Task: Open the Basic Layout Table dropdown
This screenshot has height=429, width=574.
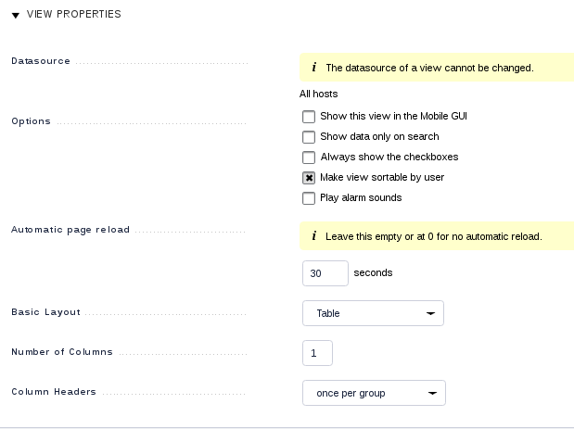Action: (x=372, y=313)
